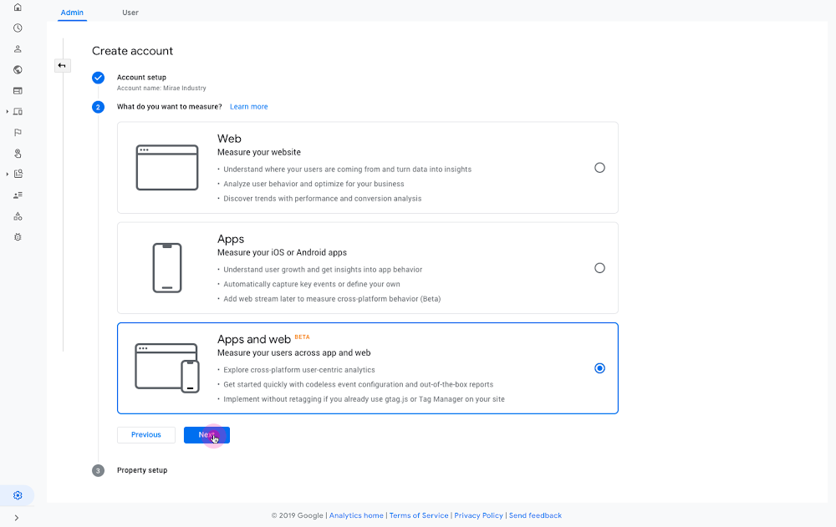Expand the devices section in sidebar
The width and height of the screenshot is (836, 527).
coord(17,111)
